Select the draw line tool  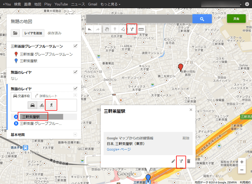point(123,29)
